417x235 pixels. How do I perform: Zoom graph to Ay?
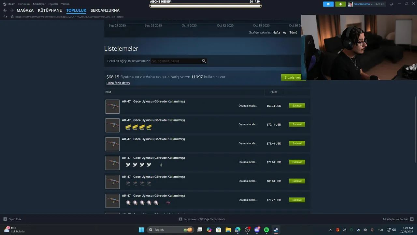[284, 33]
